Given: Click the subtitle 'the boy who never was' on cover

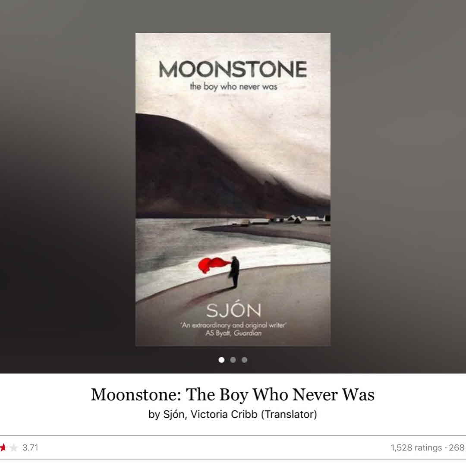Looking at the screenshot, I should [233, 87].
